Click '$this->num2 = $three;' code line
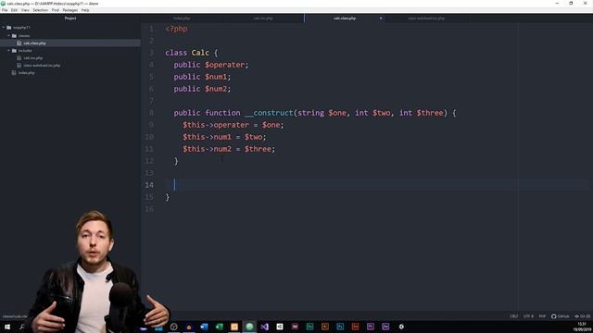This screenshot has width=593, height=333. pos(229,149)
